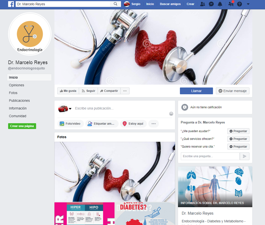This screenshot has height=225, width=265.
Task: Expand the more options ellipsis beside Compartir
Action: (125, 91)
